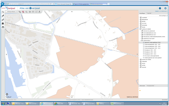Select the street view person icon

point(39,12)
